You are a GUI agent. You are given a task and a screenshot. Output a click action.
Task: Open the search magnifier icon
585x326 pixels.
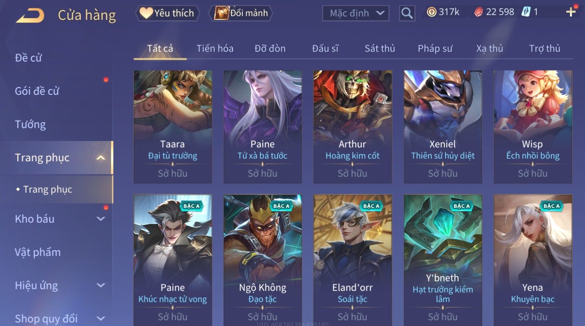coord(407,14)
